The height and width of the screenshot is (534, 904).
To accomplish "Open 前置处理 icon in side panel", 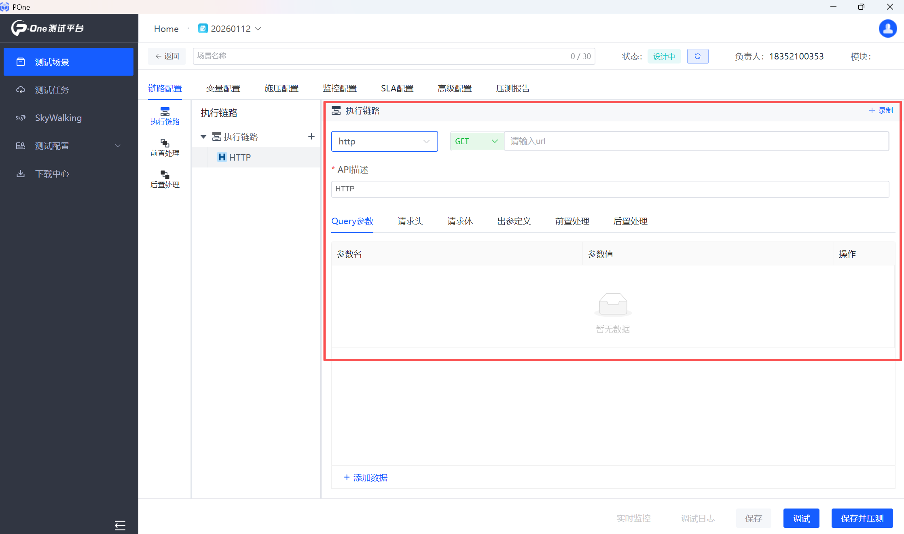I will 165,148.
